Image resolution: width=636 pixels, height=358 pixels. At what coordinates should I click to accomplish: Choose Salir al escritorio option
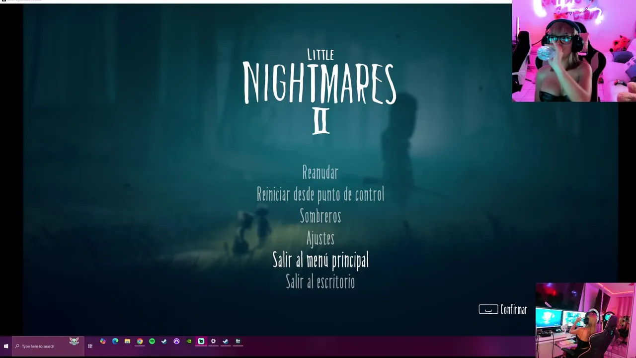tap(320, 282)
